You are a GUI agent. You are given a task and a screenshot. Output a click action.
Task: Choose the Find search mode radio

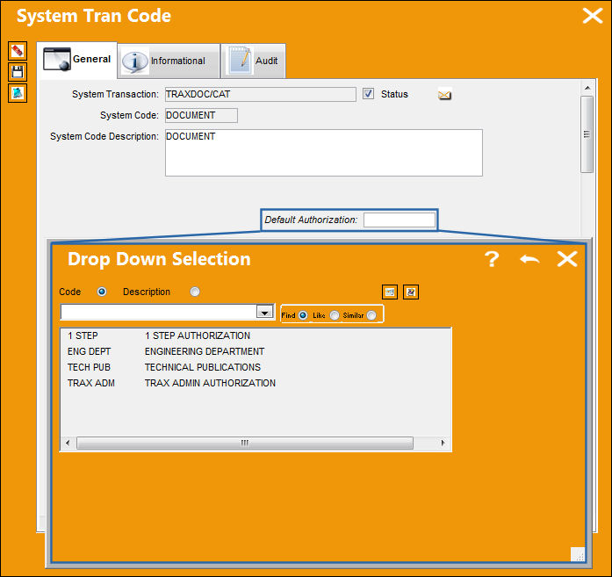(x=303, y=315)
